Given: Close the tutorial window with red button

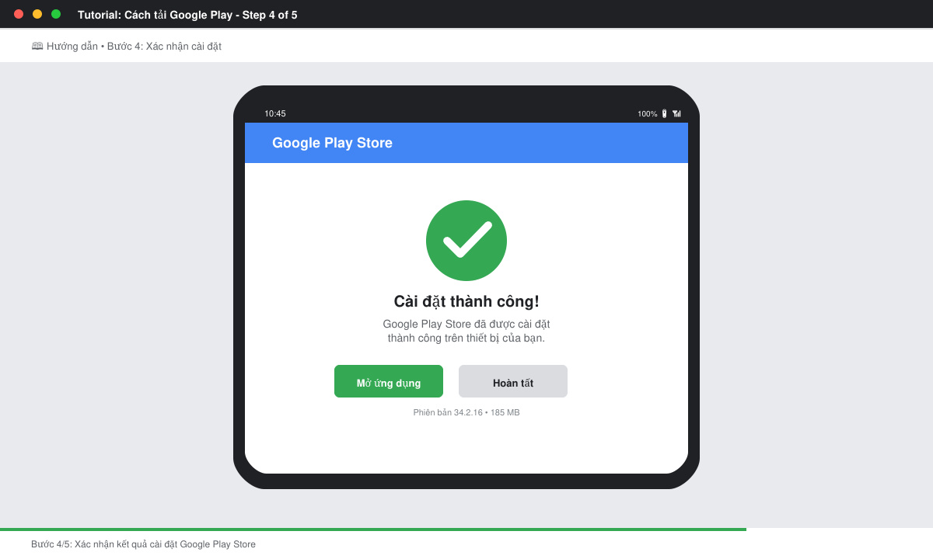Looking at the screenshot, I should tap(19, 14).
